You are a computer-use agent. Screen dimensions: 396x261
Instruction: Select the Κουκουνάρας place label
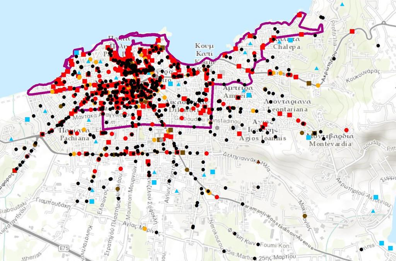pos(363,75)
